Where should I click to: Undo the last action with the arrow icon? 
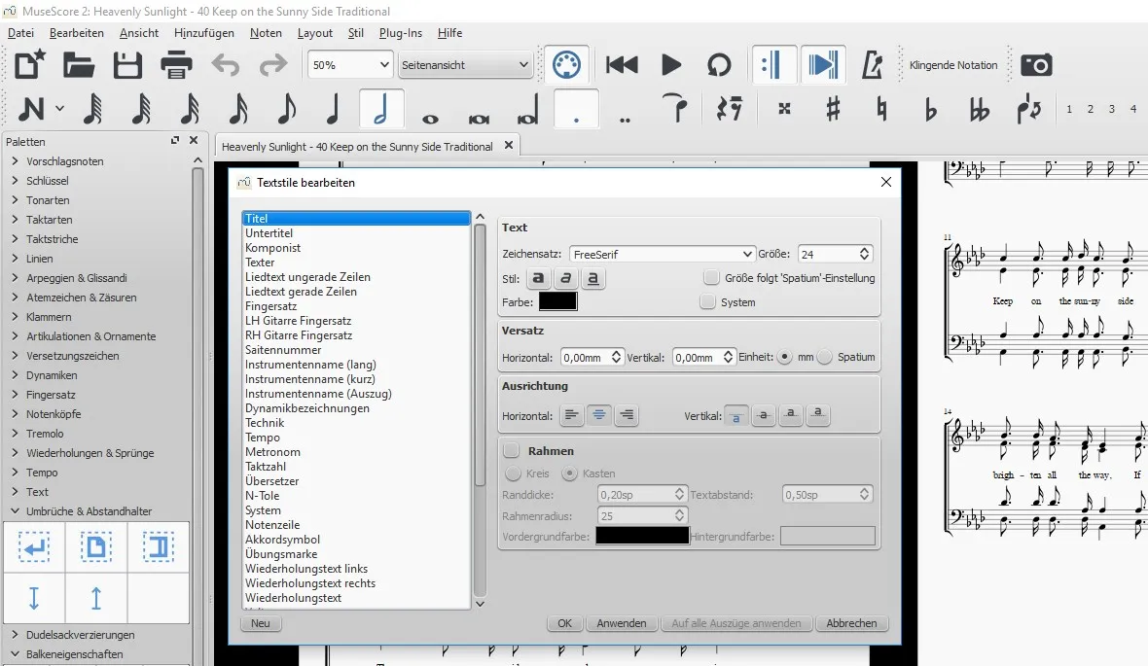coord(226,64)
